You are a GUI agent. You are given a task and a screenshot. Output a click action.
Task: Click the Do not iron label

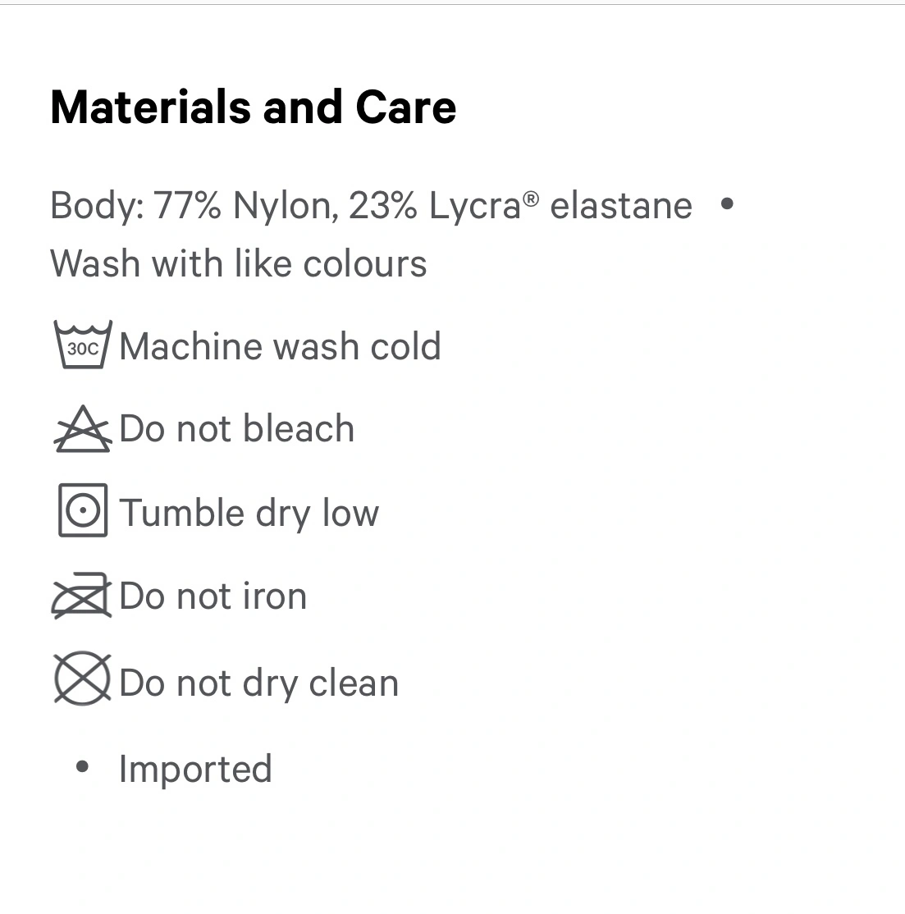tap(213, 596)
